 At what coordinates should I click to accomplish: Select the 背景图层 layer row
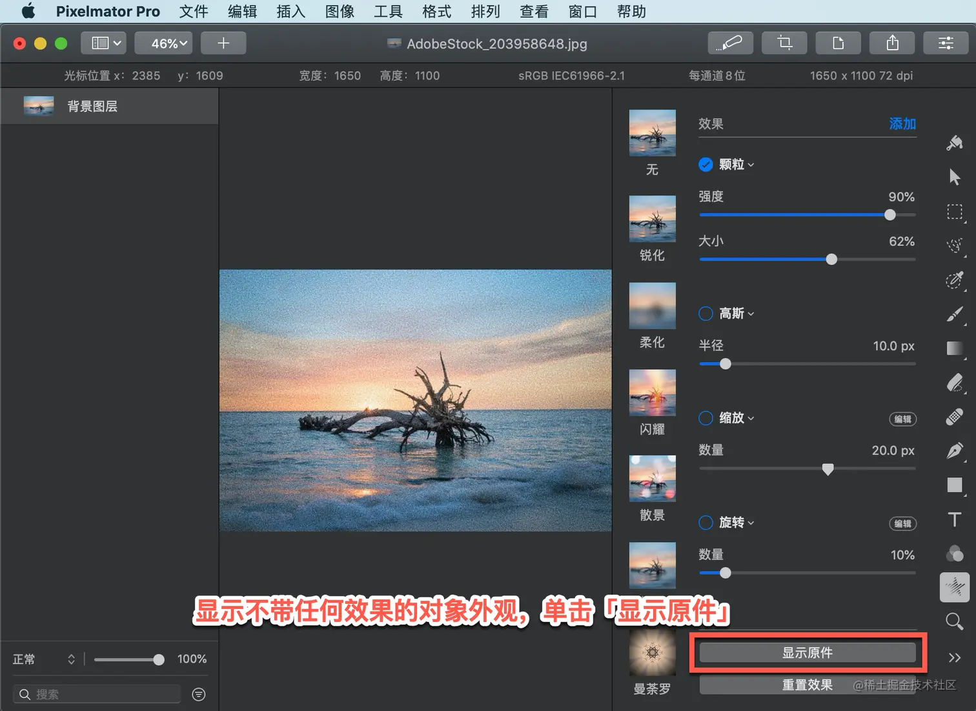110,106
